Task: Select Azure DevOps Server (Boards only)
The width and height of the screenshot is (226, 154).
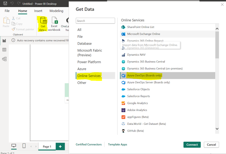Action: (x=168, y=82)
